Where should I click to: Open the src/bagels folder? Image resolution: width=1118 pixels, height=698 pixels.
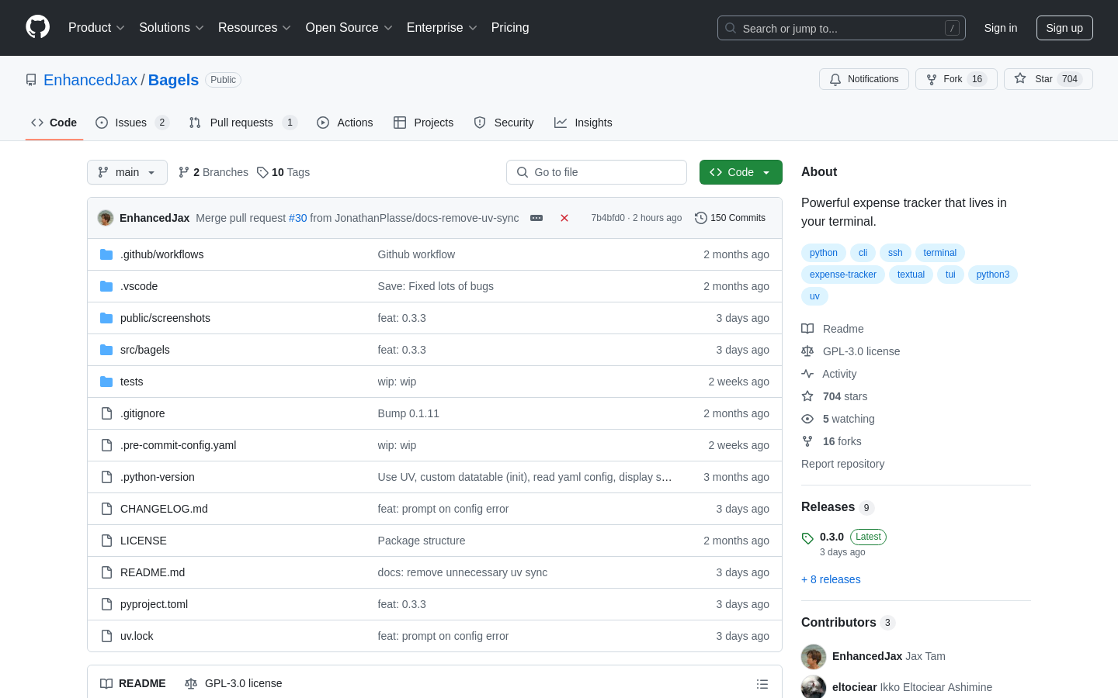point(145,350)
